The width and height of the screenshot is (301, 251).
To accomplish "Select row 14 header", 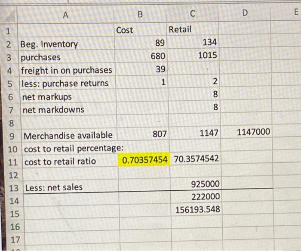I will 14,201.
